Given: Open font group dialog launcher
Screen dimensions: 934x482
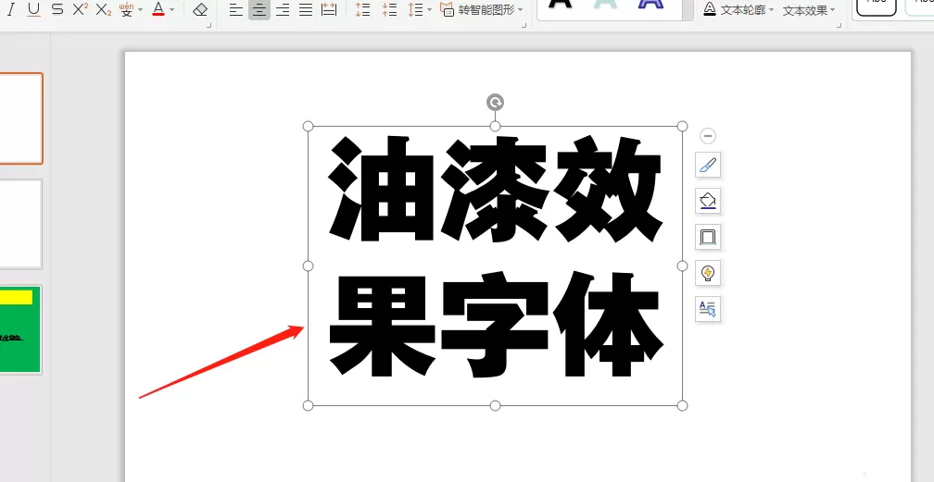Looking at the screenshot, I should coord(209,26).
